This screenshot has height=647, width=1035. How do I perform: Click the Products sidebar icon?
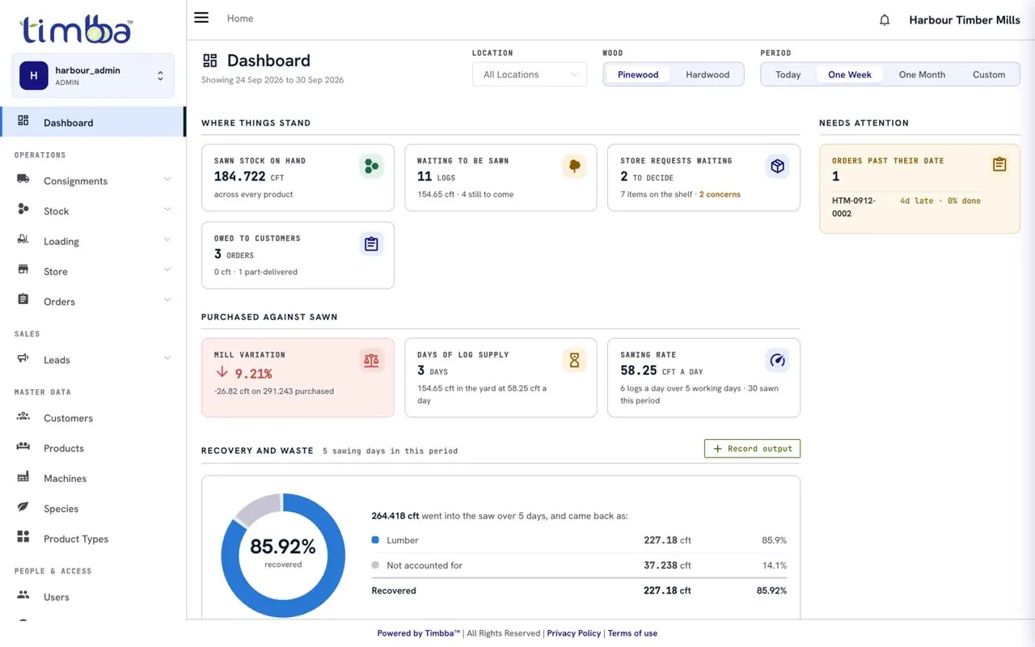[x=23, y=447]
